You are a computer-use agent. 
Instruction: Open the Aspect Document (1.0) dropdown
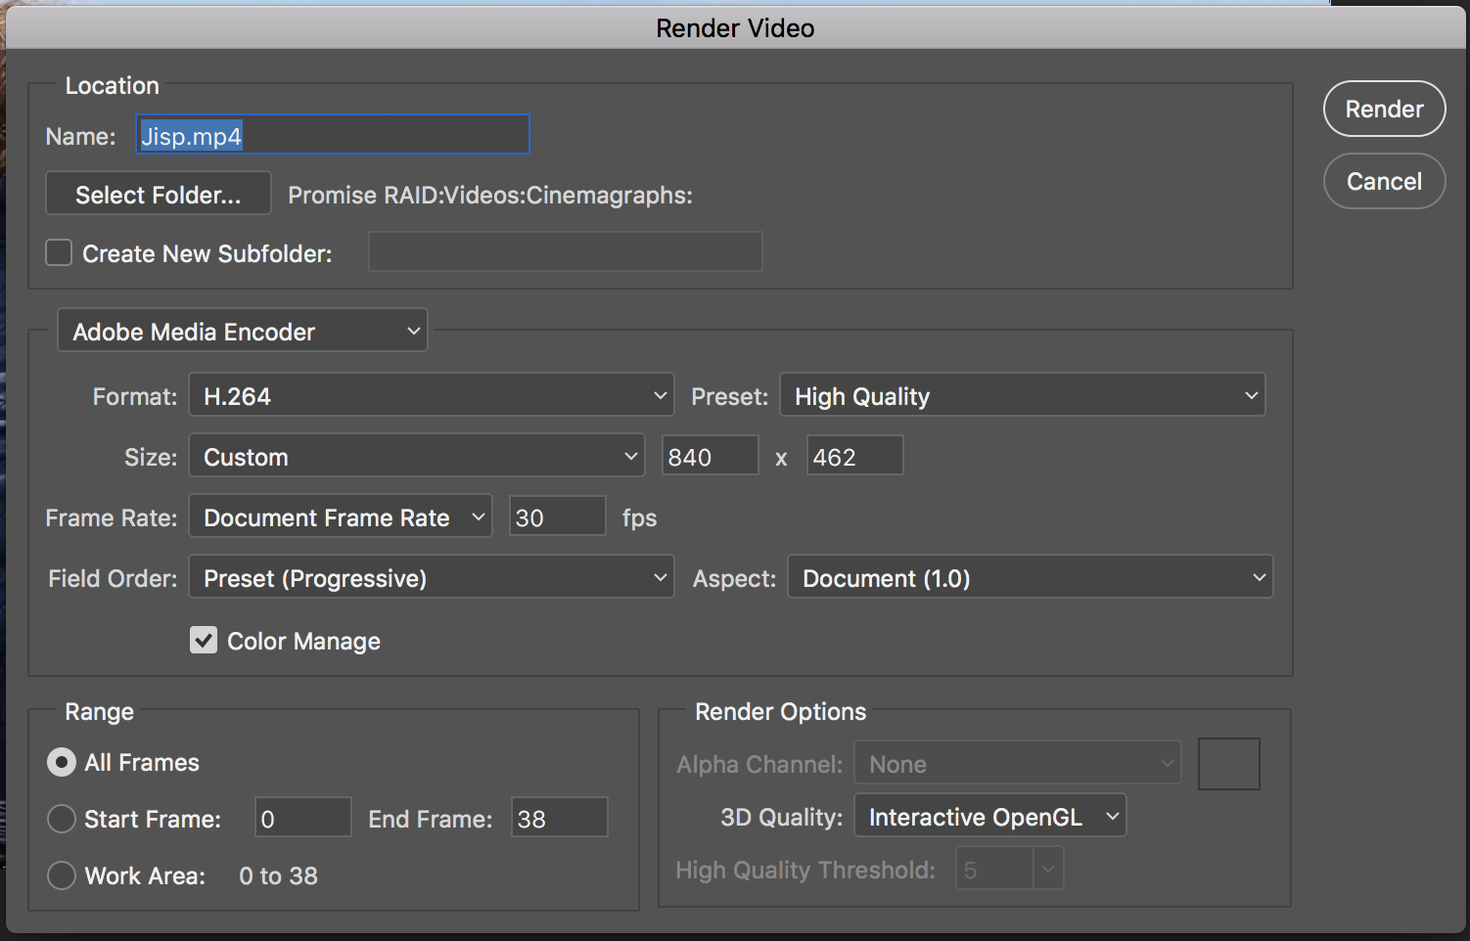[1031, 577]
